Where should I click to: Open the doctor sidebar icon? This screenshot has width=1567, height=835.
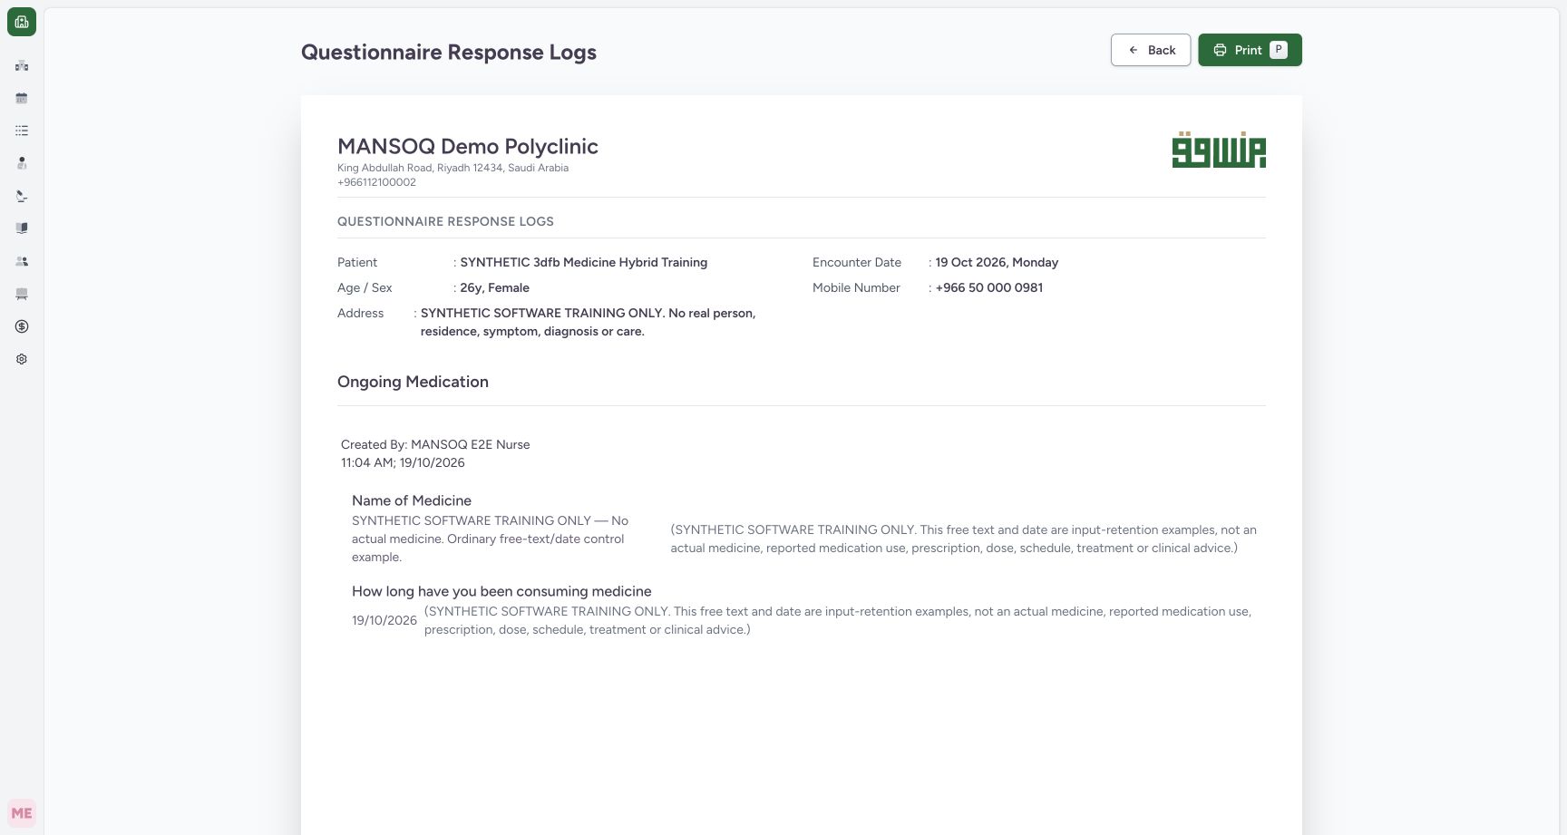[x=22, y=163]
